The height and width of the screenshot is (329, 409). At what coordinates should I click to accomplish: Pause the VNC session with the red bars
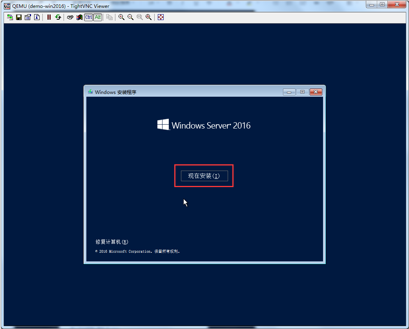[49, 17]
